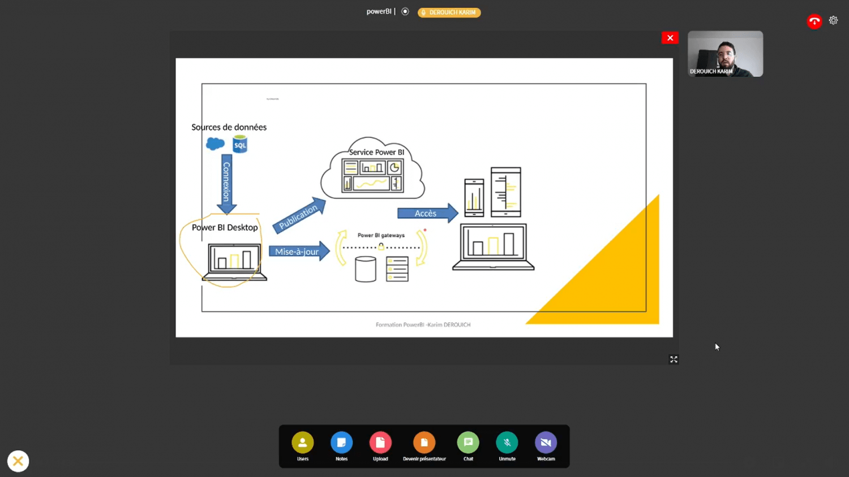Click the Mise-à-jour arrow

299,251
